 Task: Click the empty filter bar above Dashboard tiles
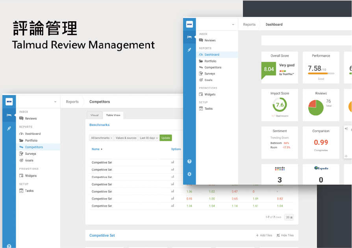[x=306, y=41]
